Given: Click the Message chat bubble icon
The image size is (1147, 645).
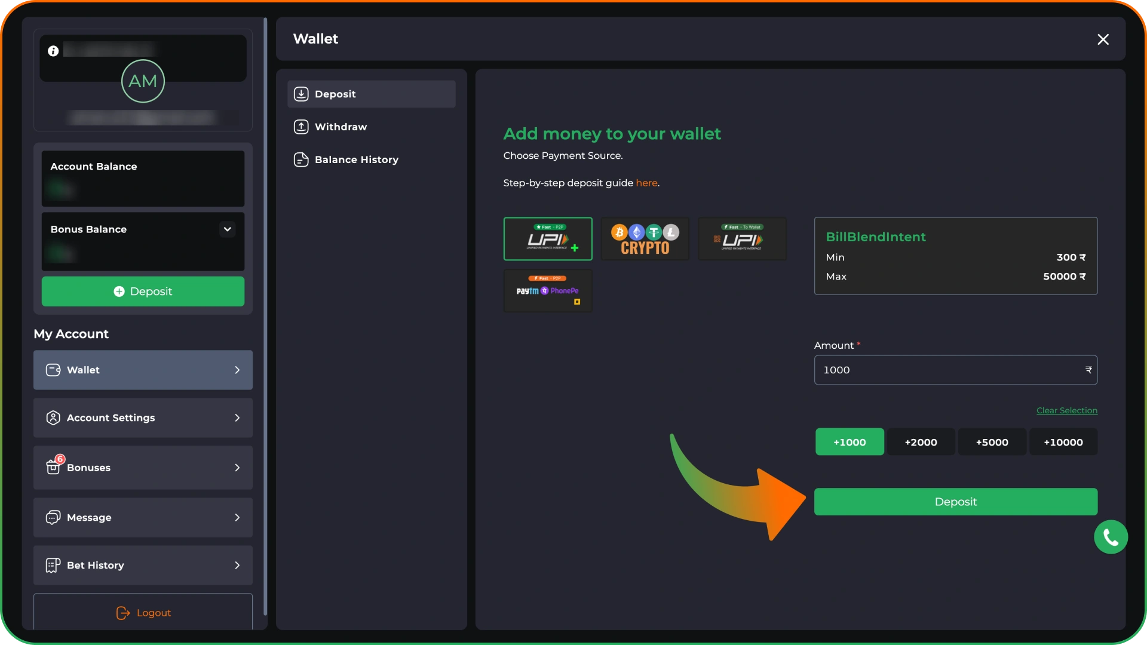Looking at the screenshot, I should pos(53,518).
